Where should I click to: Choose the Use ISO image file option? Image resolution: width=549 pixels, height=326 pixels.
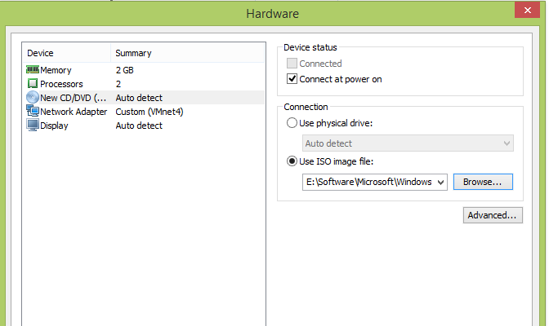292,161
